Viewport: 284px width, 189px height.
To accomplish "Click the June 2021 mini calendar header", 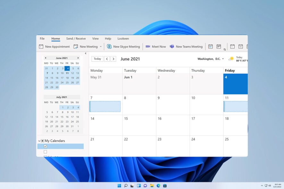I will [x=62, y=58].
